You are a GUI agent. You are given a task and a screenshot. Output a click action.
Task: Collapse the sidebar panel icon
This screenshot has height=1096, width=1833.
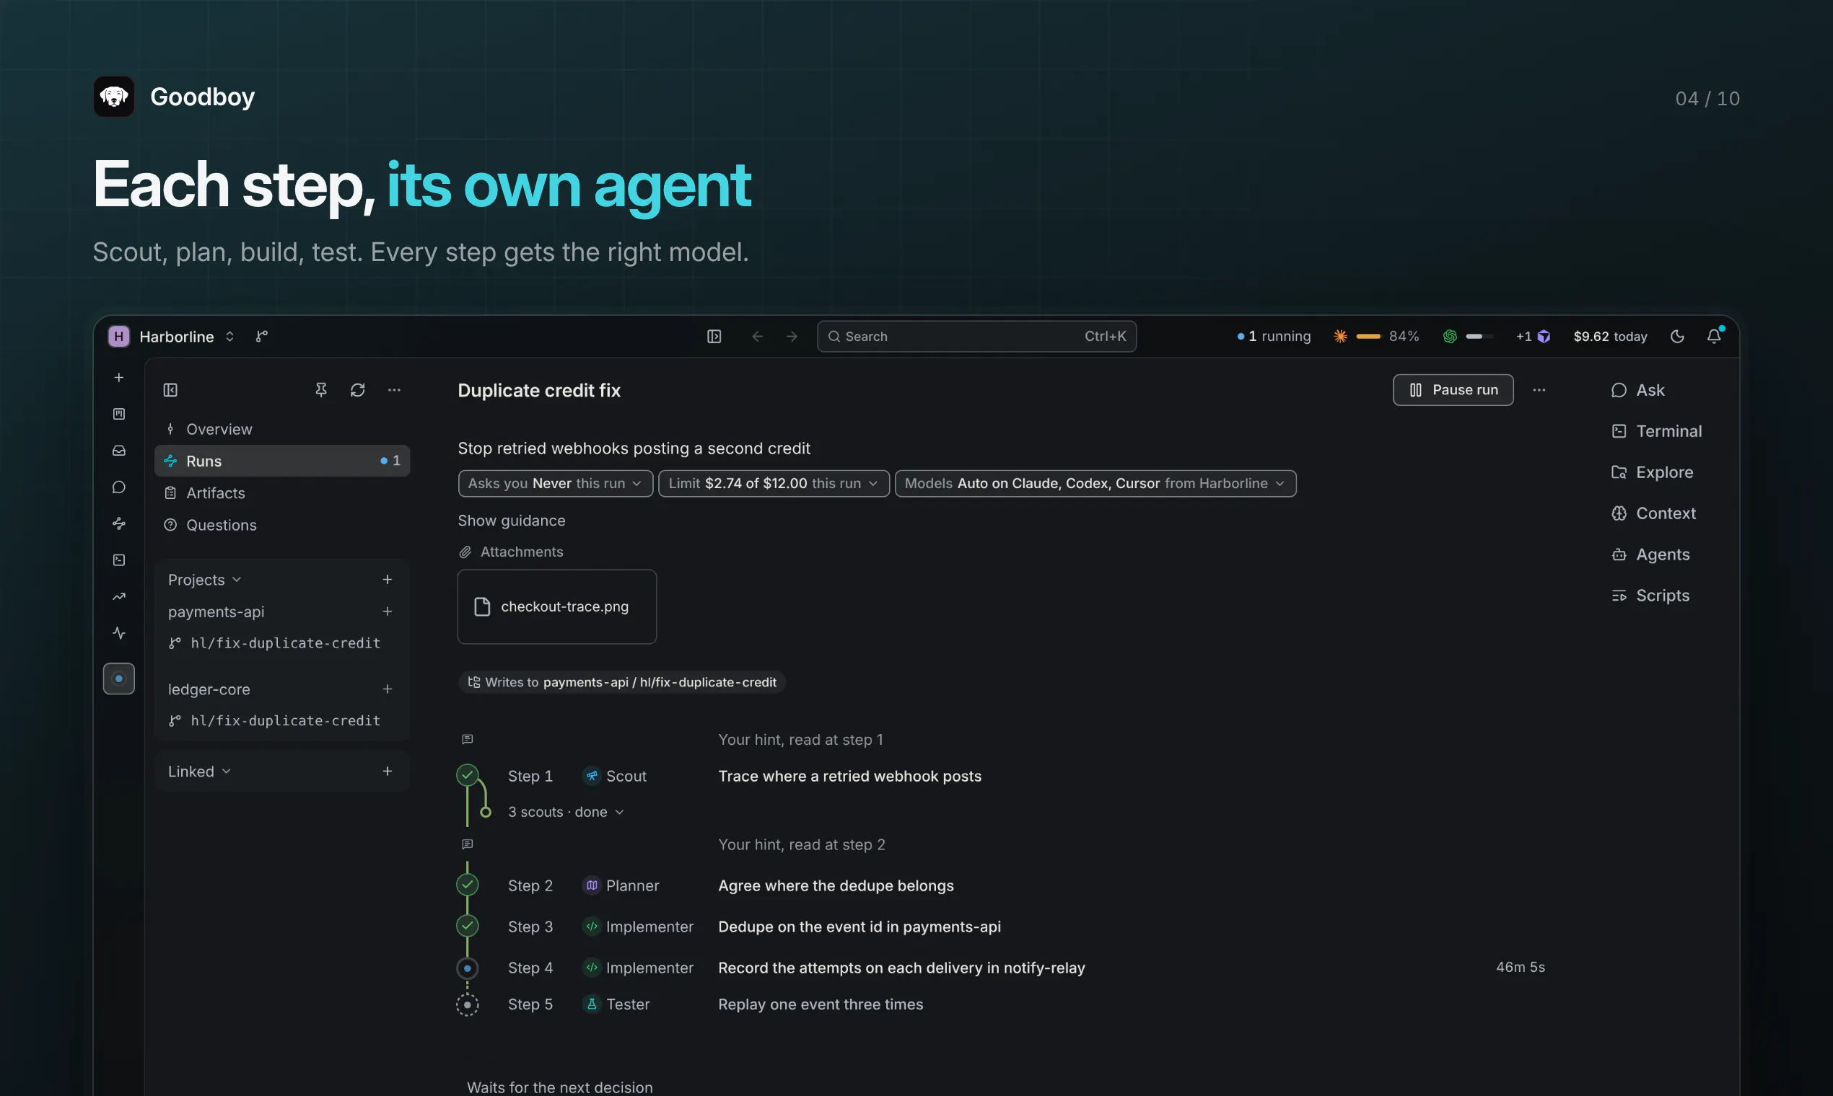[x=171, y=391]
